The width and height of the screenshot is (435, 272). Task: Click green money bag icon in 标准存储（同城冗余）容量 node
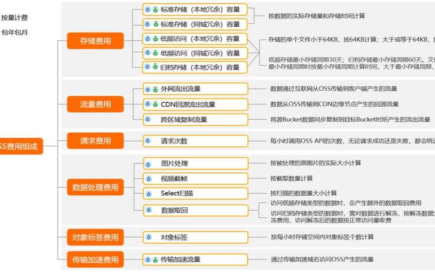point(156,24)
